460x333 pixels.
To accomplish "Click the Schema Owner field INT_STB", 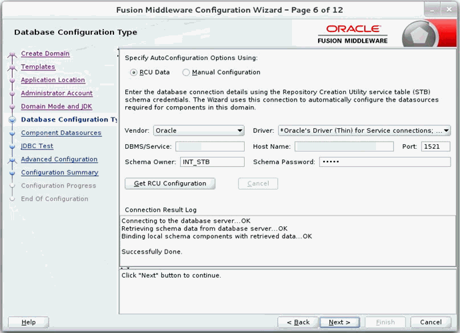I will (x=212, y=161).
